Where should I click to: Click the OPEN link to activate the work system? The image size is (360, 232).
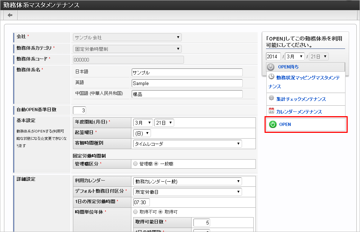point(285,125)
